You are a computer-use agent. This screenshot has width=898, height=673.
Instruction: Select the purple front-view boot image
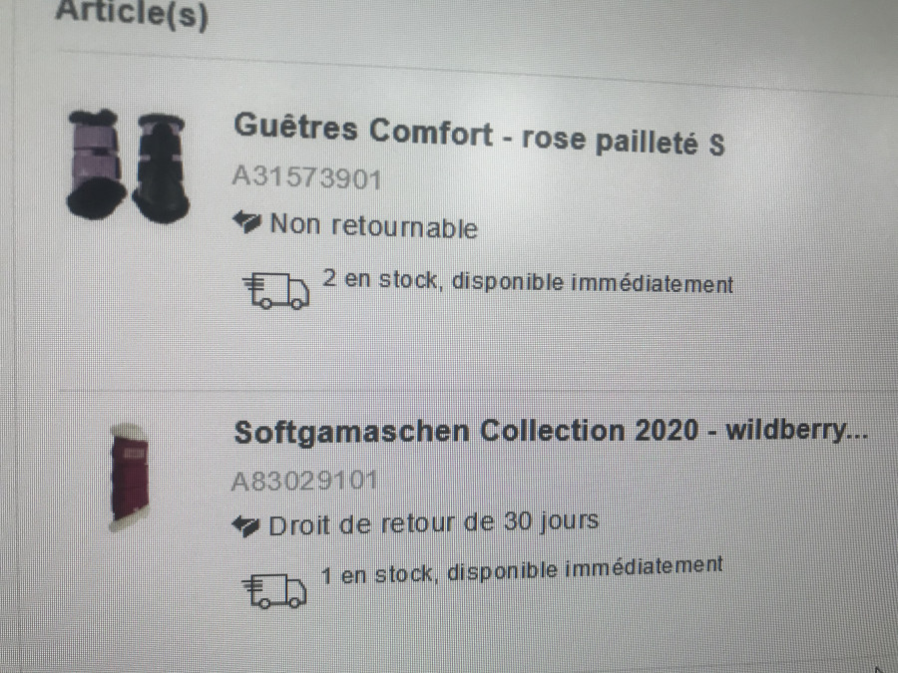coord(96,165)
